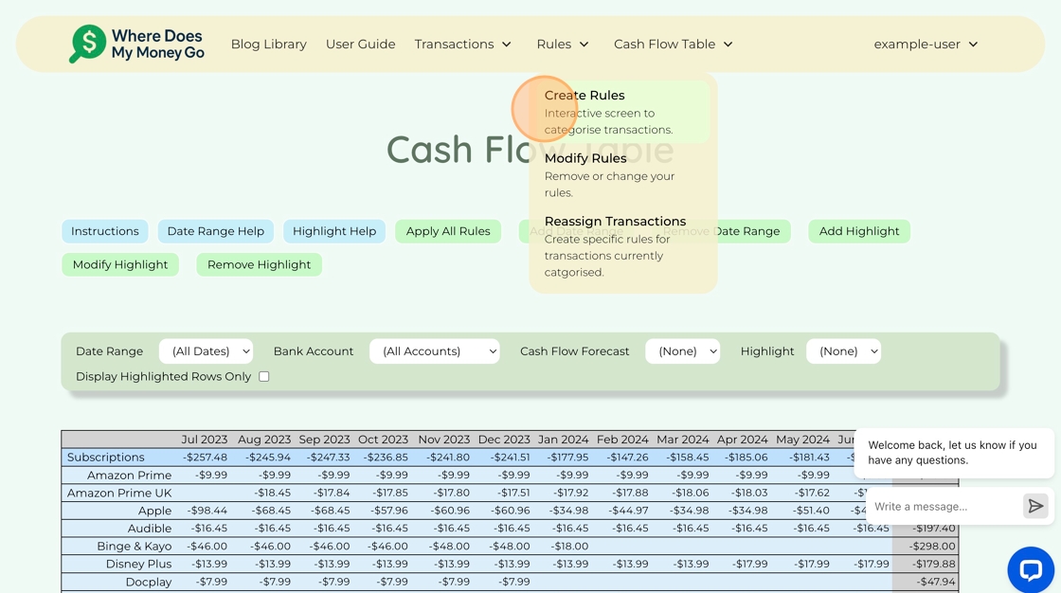Viewport: 1061px width, 593px height.
Task: Click the Apr 2024 column header
Action: pos(743,440)
